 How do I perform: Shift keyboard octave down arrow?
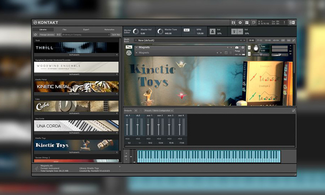(x=126, y=159)
